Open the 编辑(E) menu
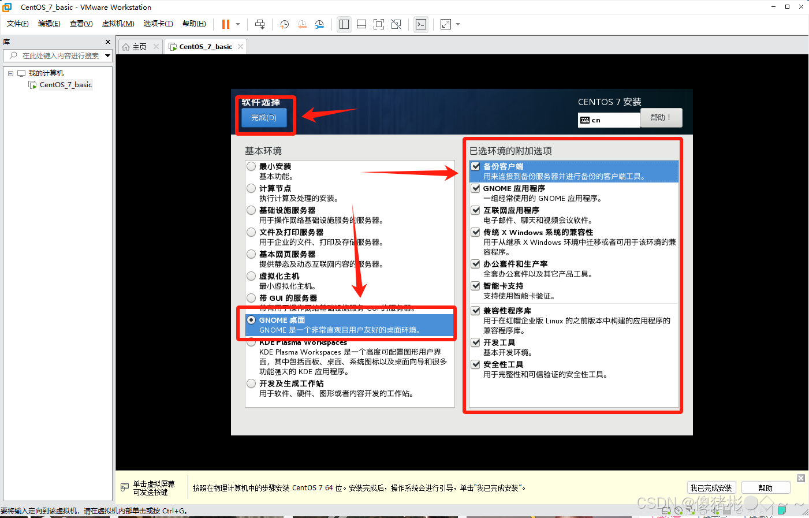 click(49, 24)
